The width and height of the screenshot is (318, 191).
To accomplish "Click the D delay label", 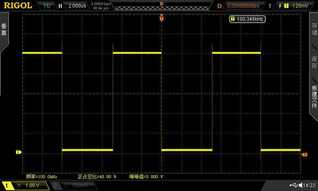I will (219, 6).
